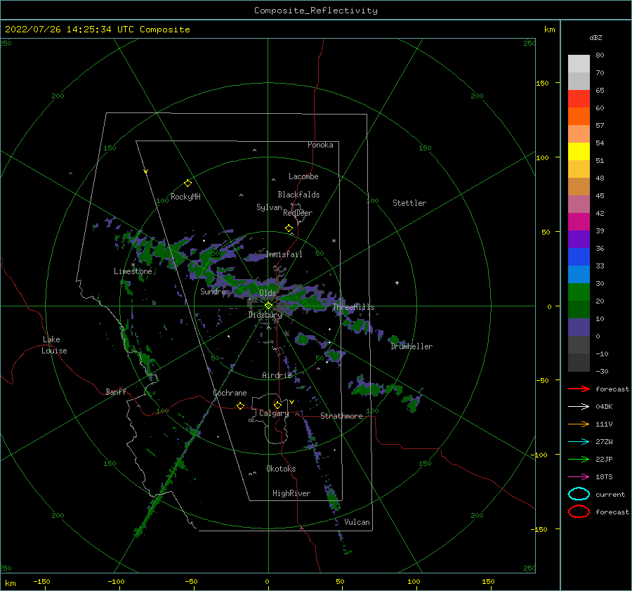The width and height of the screenshot is (632, 591).
Task: Click the HighRiver label
Action: tap(291, 493)
